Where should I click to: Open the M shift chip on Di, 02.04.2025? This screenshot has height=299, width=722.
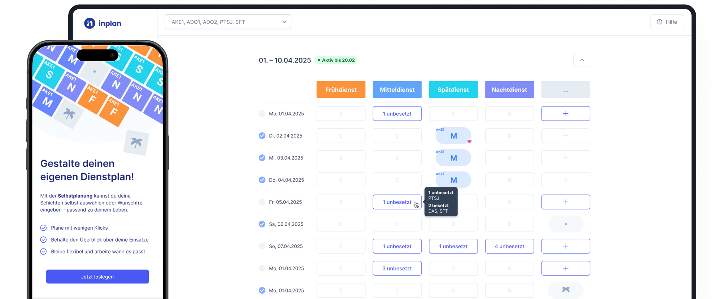(453, 136)
